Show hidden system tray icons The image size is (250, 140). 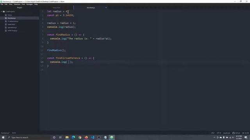pyautogui.click(x=214, y=137)
